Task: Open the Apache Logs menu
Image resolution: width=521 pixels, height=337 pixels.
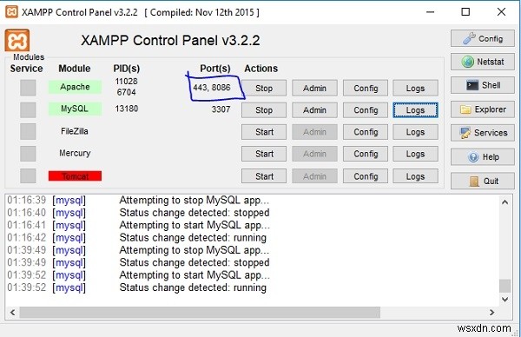Action: [x=415, y=88]
